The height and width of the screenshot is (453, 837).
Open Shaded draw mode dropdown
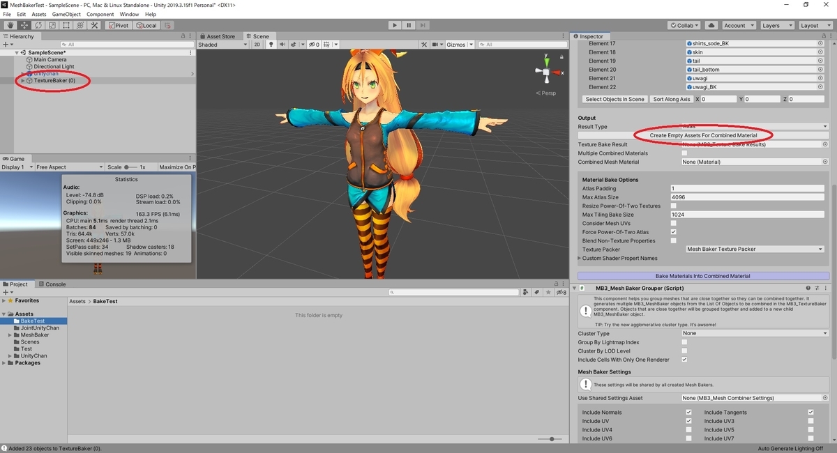[x=223, y=45]
